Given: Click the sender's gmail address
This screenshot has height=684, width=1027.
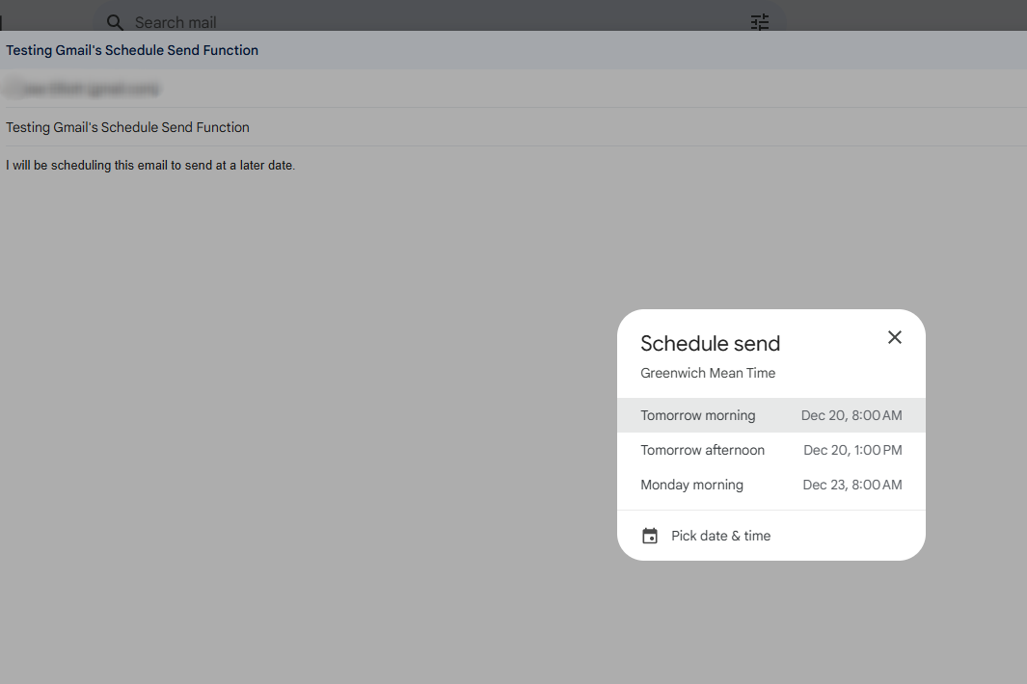Looking at the screenshot, I should pos(82,88).
